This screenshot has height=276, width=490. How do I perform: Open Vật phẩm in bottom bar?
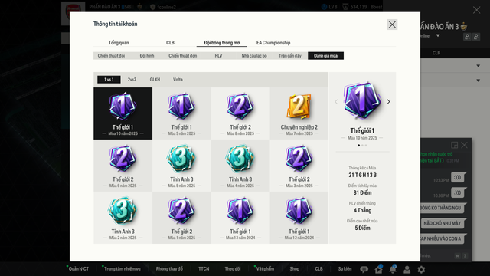coord(265,269)
